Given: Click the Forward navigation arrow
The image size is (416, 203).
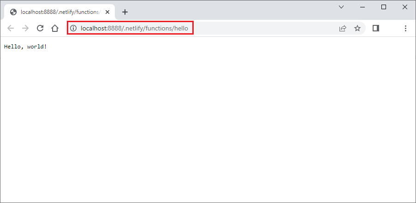Looking at the screenshot, I should (x=25, y=28).
